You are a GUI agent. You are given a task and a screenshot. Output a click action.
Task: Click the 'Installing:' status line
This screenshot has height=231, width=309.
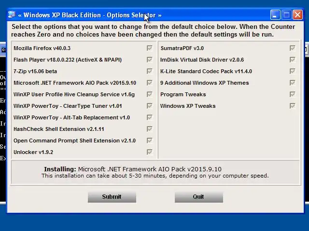click(x=133, y=169)
